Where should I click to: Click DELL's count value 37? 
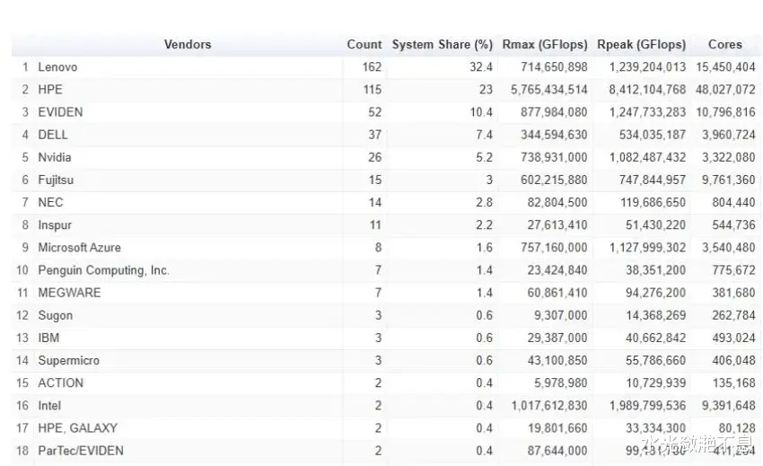click(374, 135)
